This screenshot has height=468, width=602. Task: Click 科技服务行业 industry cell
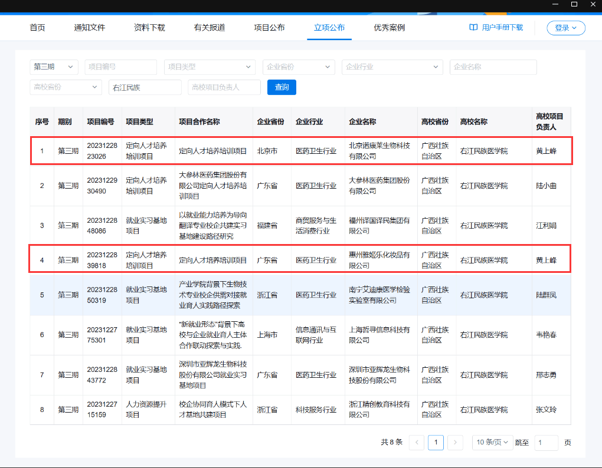coord(316,410)
